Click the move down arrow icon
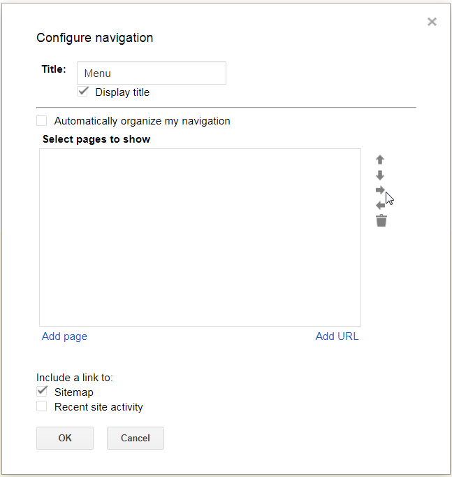 380,176
